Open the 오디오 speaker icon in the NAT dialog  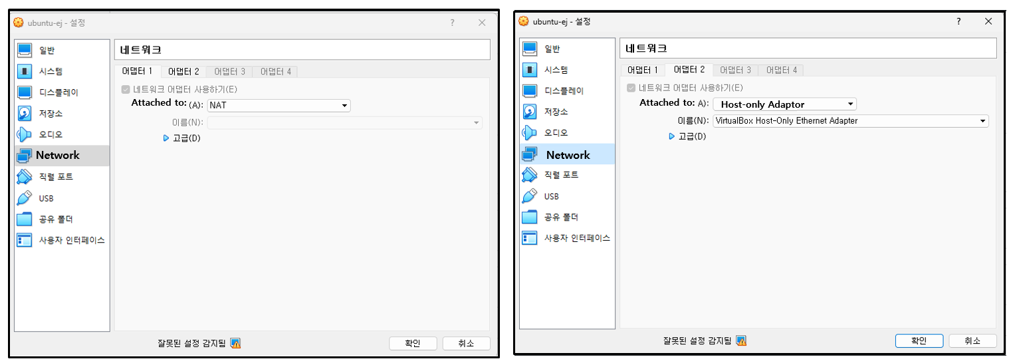click(25, 134)
